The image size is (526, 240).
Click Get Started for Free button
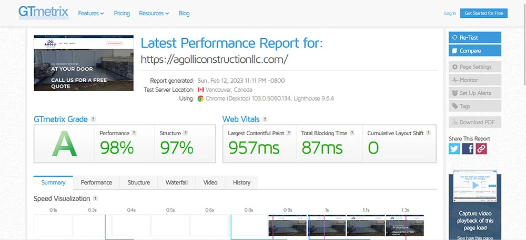[484, 14]
